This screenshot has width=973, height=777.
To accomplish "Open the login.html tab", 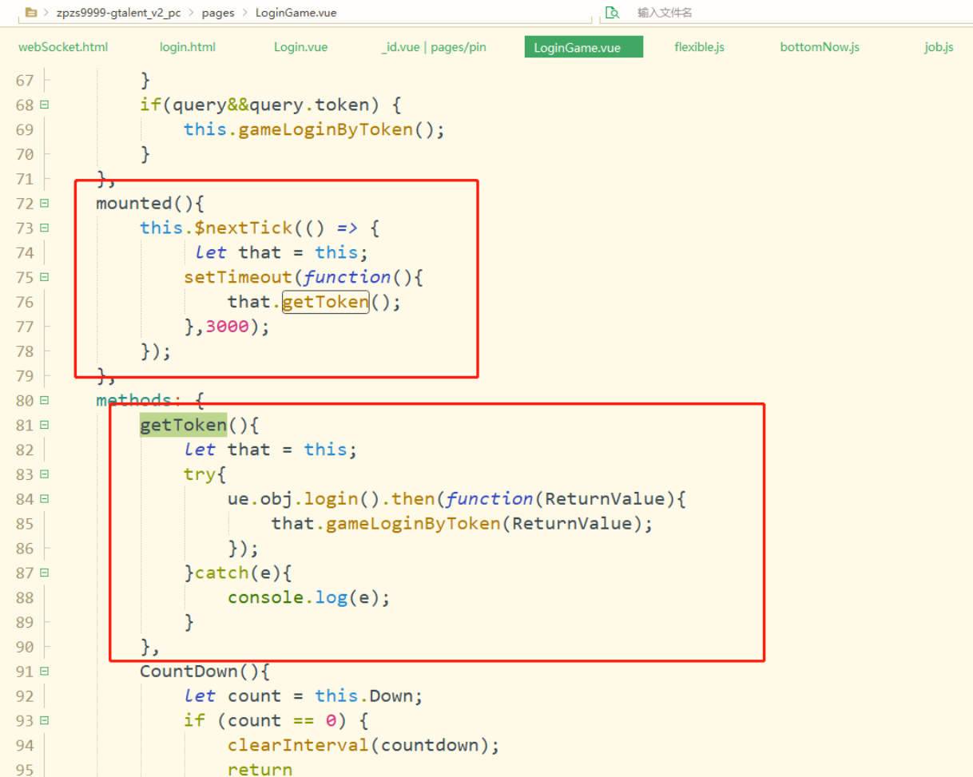I will pos(188,47).
